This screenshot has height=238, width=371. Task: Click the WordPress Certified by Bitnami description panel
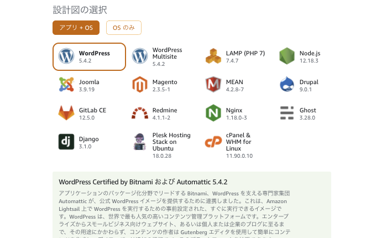[x=191, y=205]
